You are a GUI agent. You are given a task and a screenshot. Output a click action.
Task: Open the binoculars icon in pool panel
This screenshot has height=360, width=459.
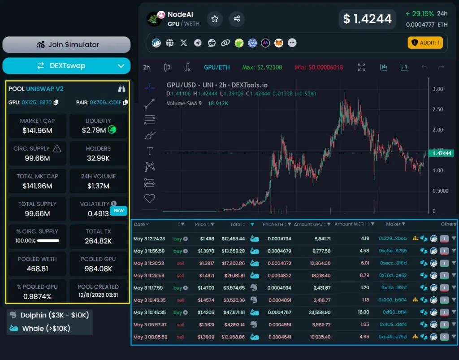coord(122,89)
